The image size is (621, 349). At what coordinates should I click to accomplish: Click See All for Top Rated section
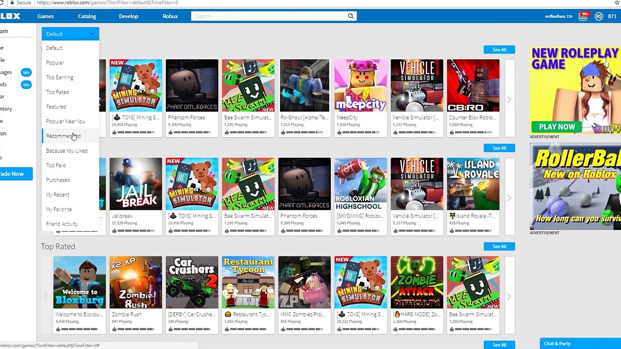tap(499, 246)
